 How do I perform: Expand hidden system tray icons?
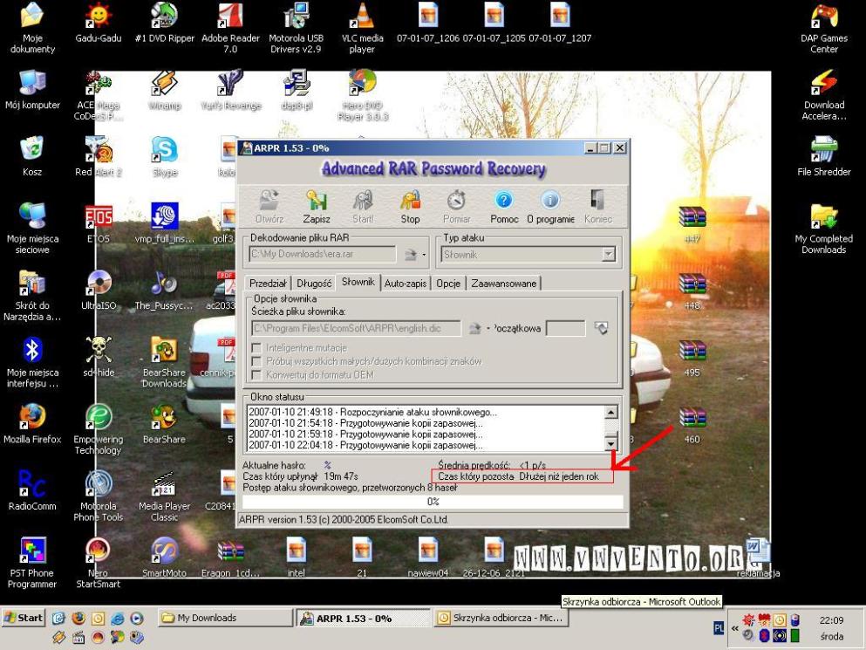(x=734, y=628)
